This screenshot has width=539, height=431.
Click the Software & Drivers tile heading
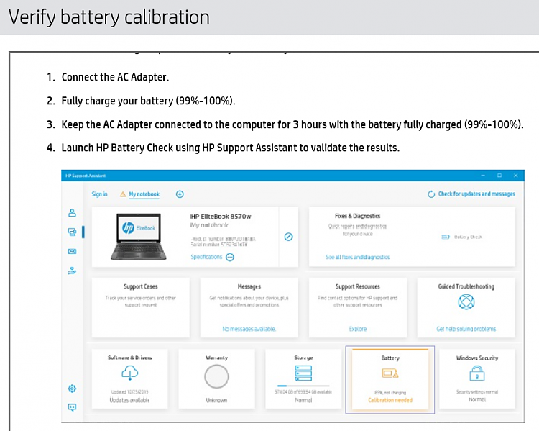click(129, 358)
